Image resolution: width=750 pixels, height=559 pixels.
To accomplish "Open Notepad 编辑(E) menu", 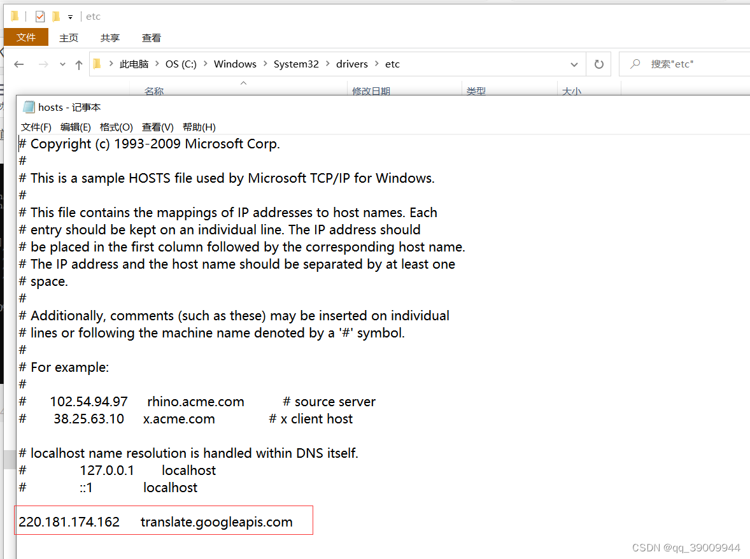I will click(x=76, y=127).
